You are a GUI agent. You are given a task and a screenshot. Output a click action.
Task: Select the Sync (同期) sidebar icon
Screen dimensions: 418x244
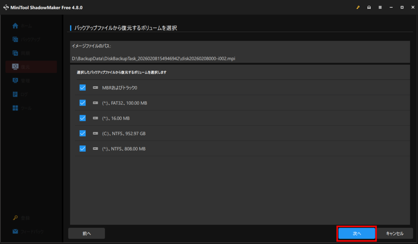[16, 53]
